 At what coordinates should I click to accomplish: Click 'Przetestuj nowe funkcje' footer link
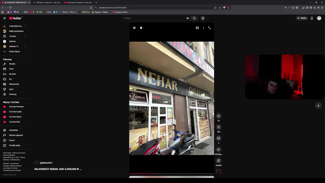12,170
